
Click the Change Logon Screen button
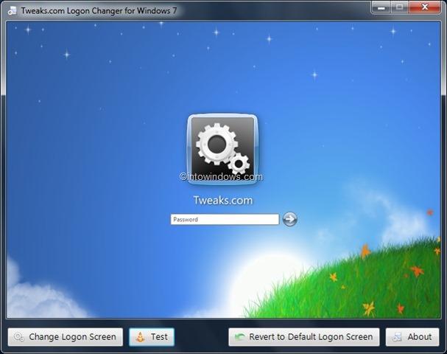coord(66,337)
